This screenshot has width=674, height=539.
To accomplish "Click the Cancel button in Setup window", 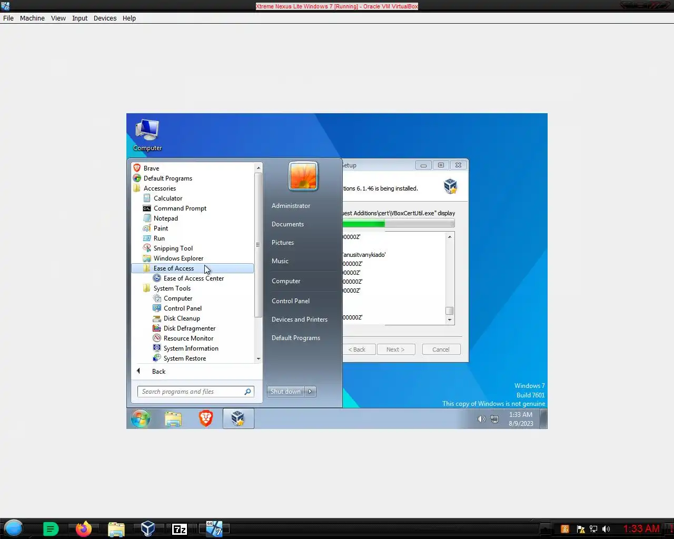I will pos(441,350).
